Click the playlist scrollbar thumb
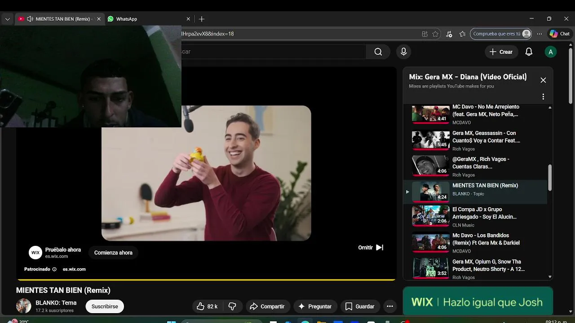The image size is (575, 323). tap(550, 178)
